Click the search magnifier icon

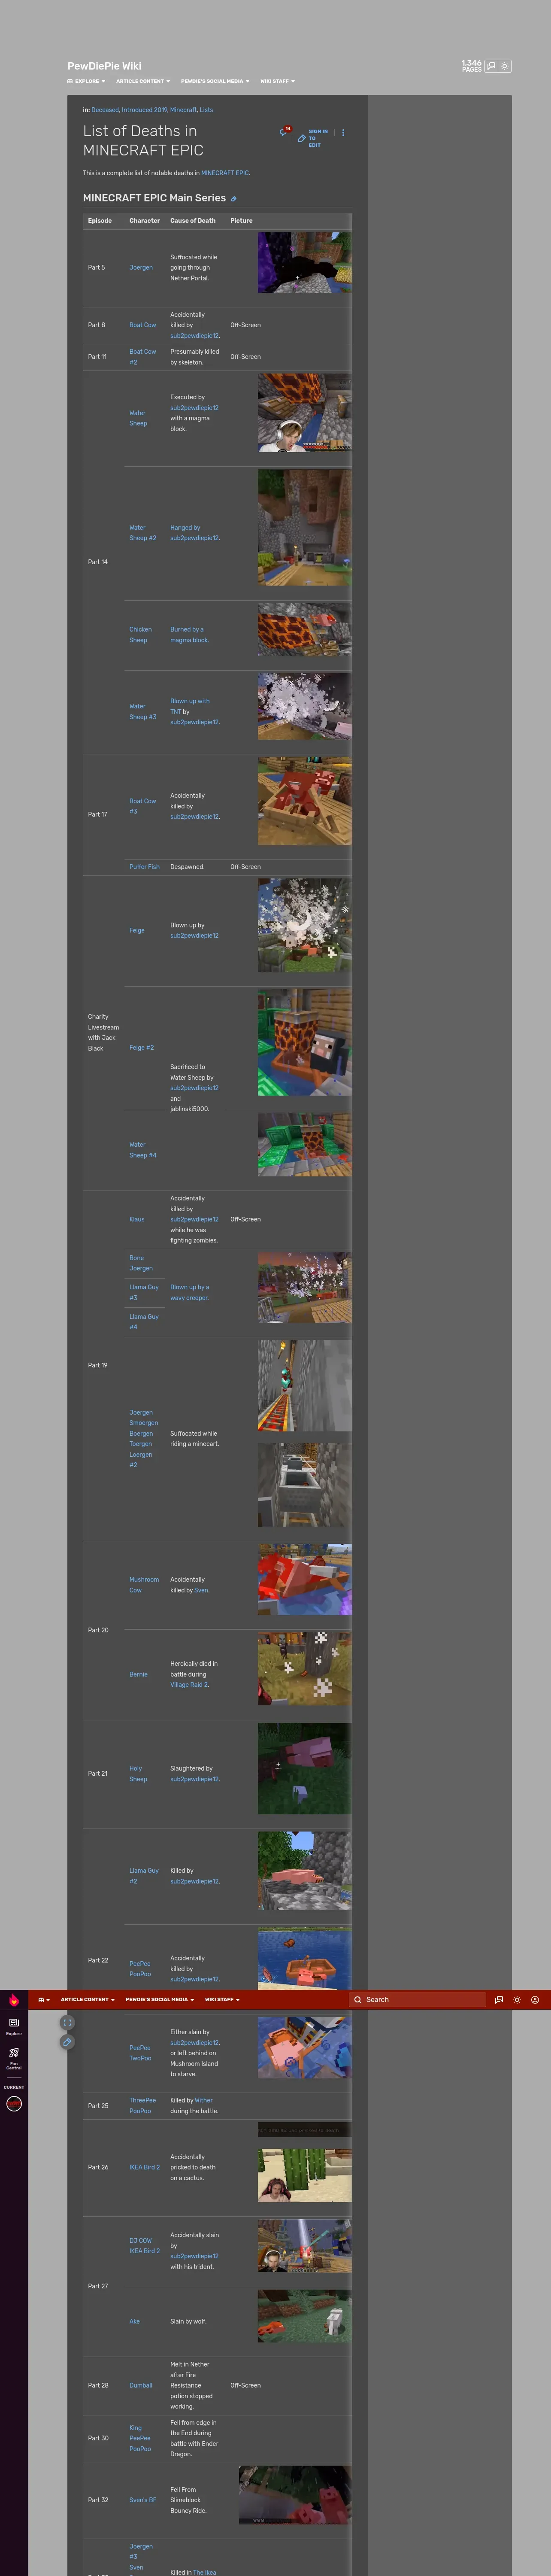358,2000
